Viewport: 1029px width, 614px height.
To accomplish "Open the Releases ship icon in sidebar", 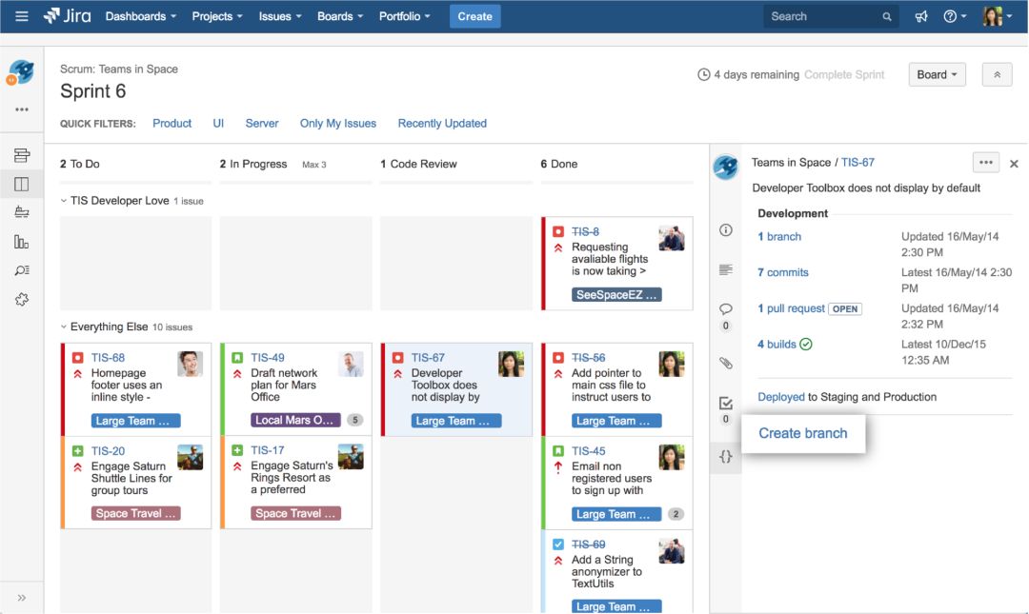I will (x=22, y=212).
